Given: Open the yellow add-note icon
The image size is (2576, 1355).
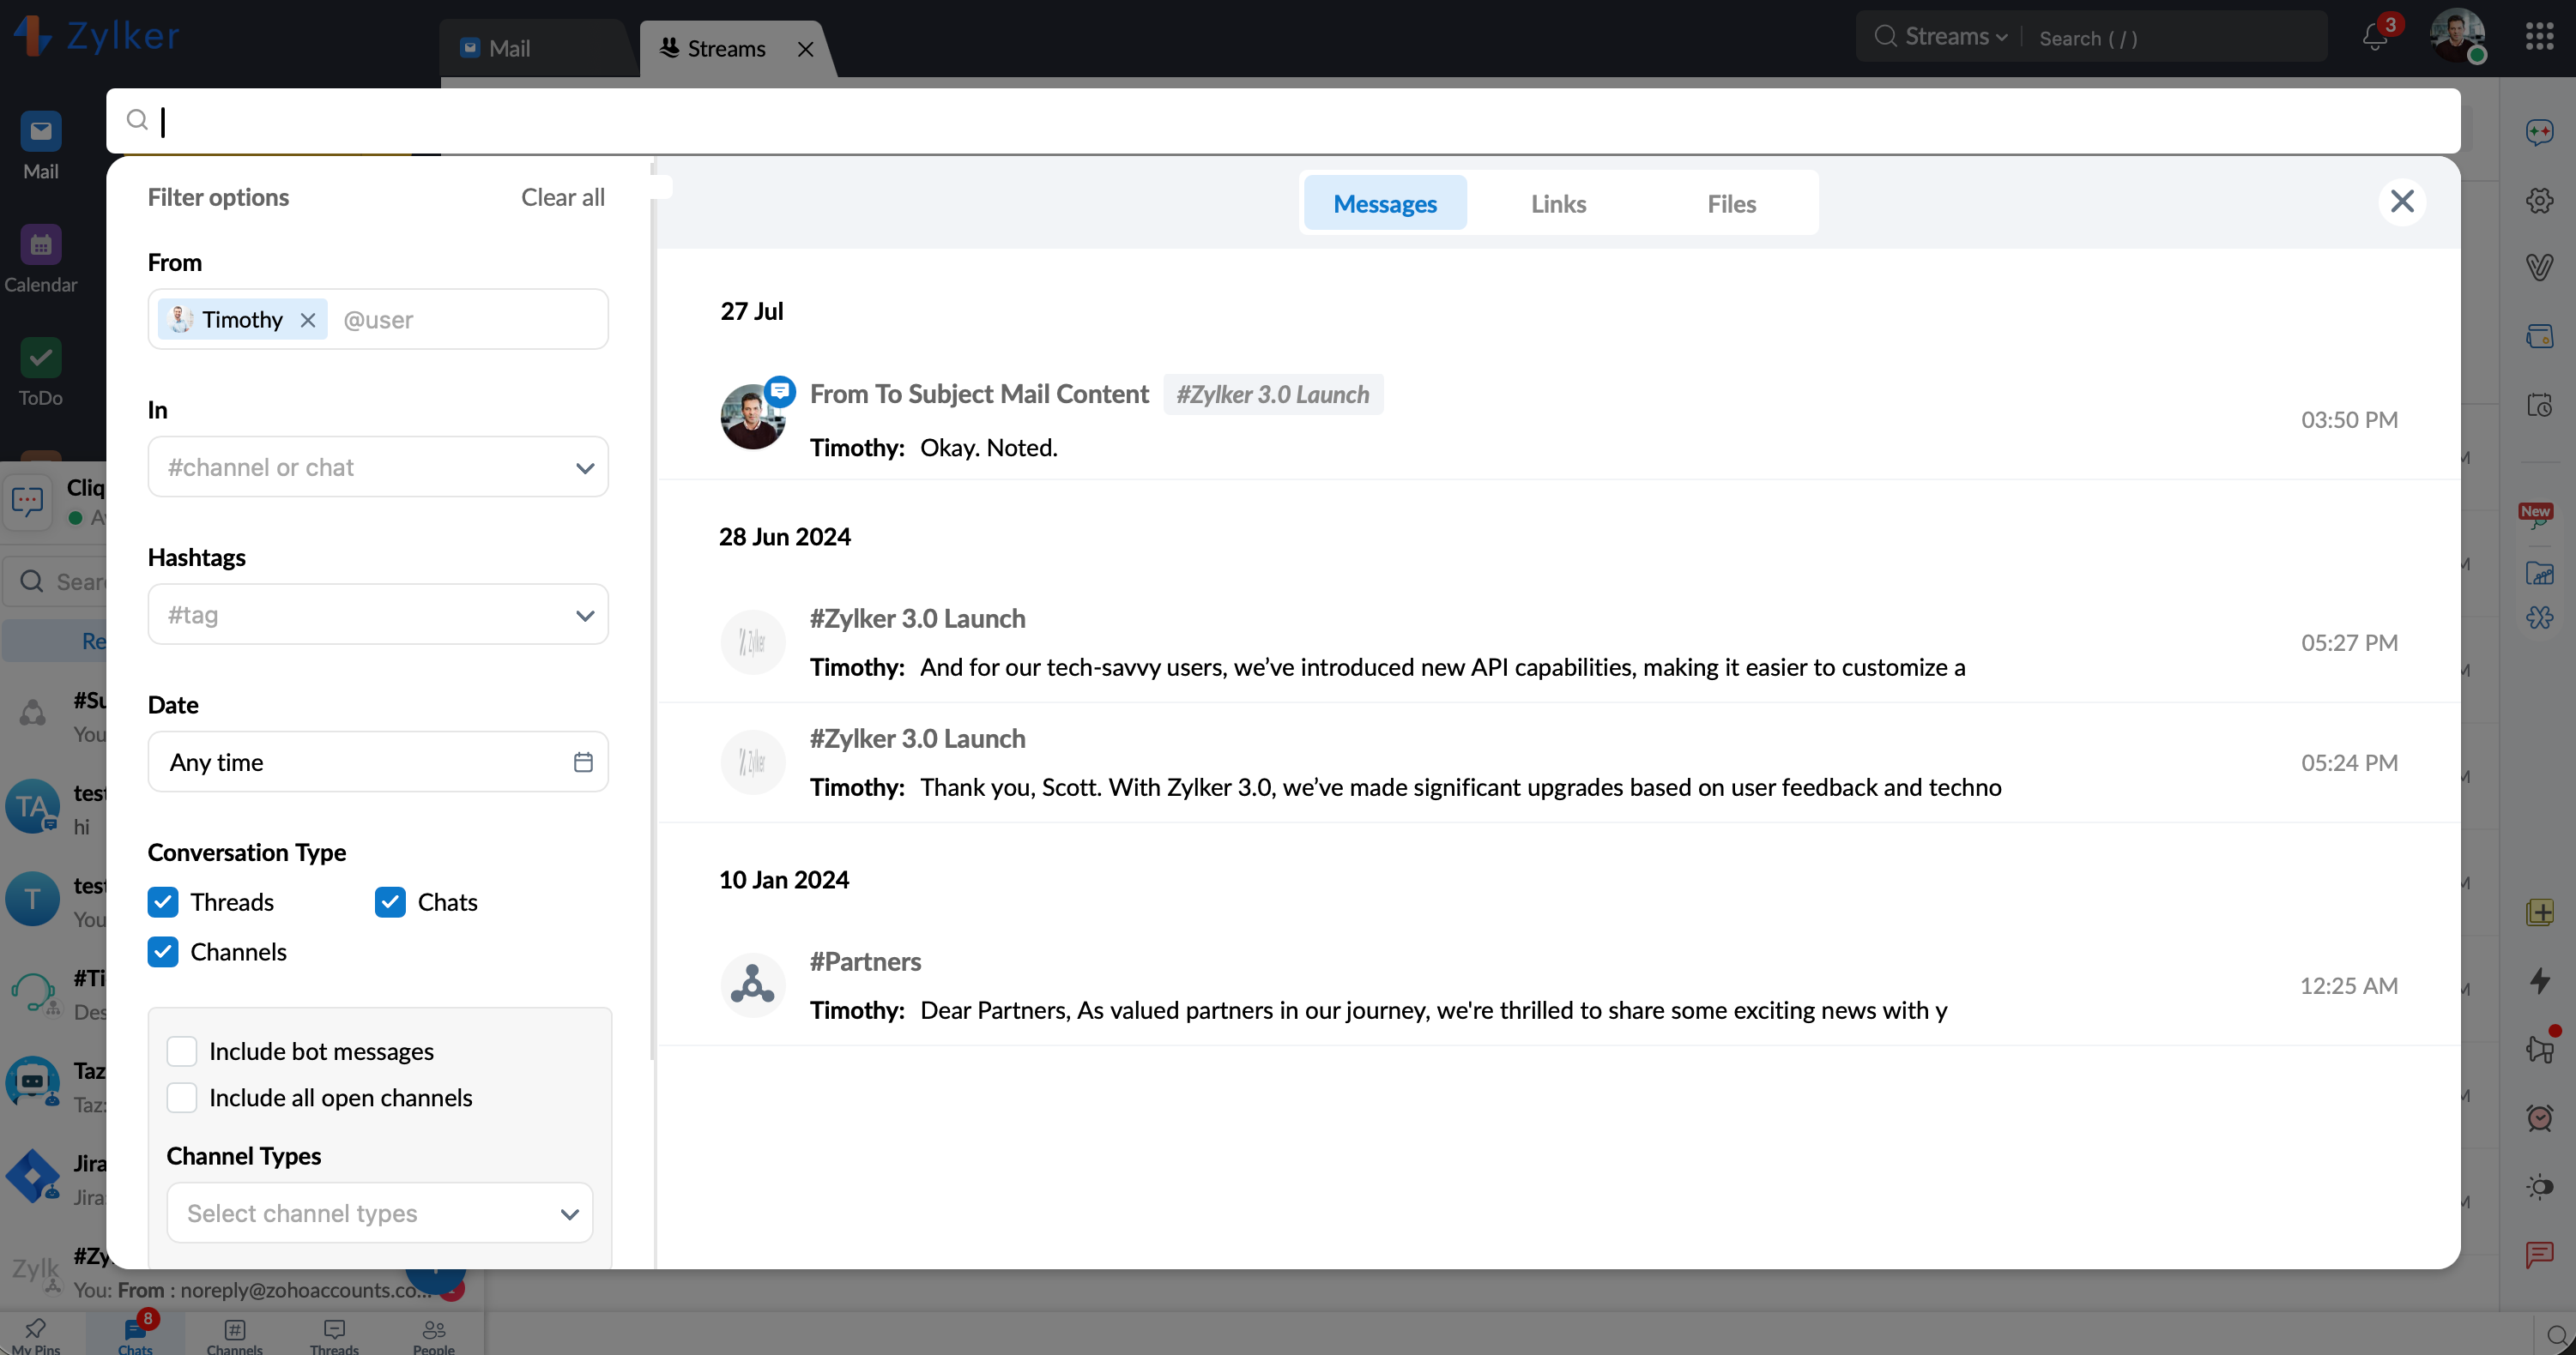Looking at the screenshot, I should [2539, 912].
